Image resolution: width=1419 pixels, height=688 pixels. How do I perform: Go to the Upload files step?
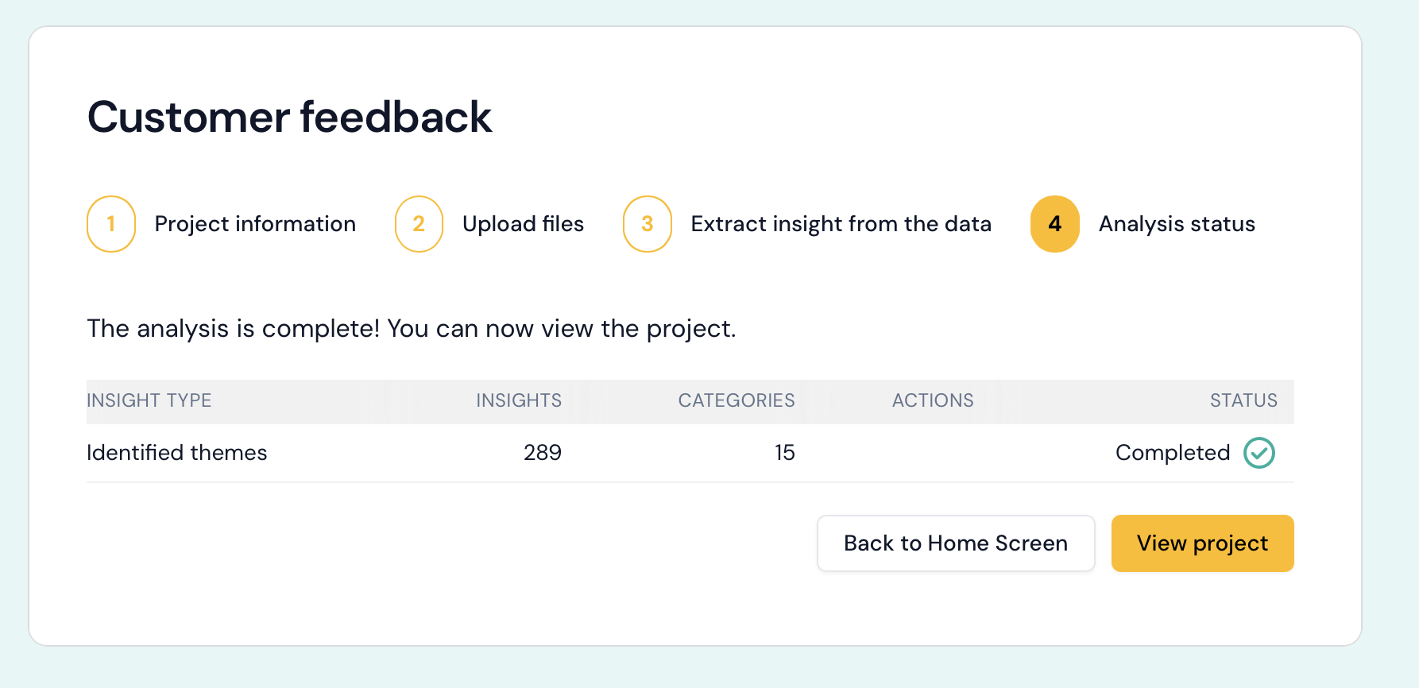tap(523, 224)
